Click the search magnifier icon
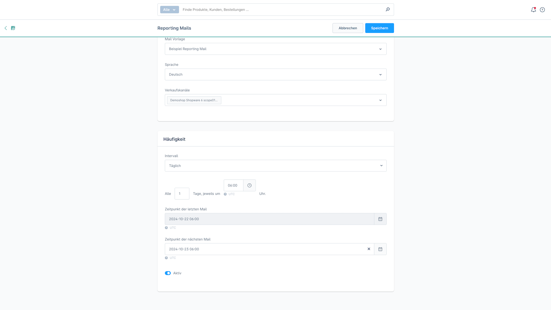 point(388,9)
